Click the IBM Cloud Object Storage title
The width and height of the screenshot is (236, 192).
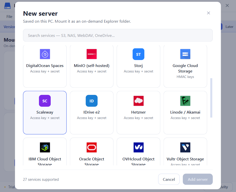[x=45, y=161]
